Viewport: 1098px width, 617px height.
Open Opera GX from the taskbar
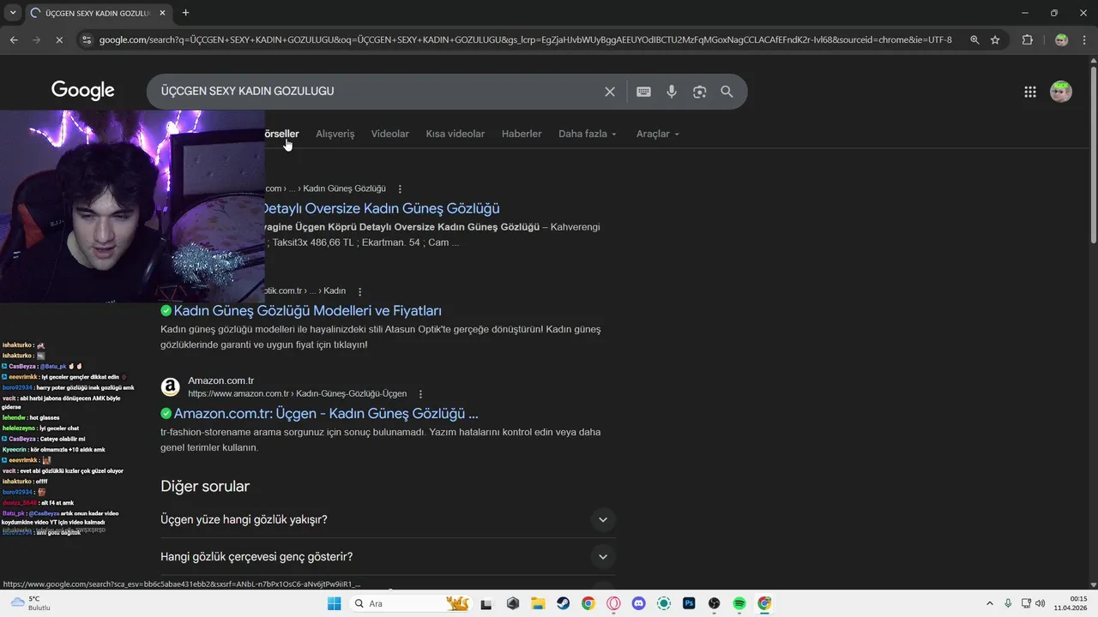coord(613,603)
